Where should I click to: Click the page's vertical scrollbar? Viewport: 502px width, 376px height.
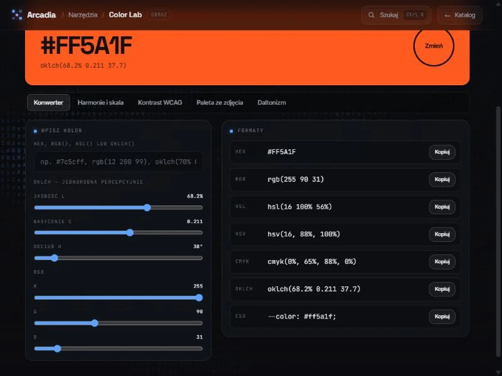(x=498, y=230)
